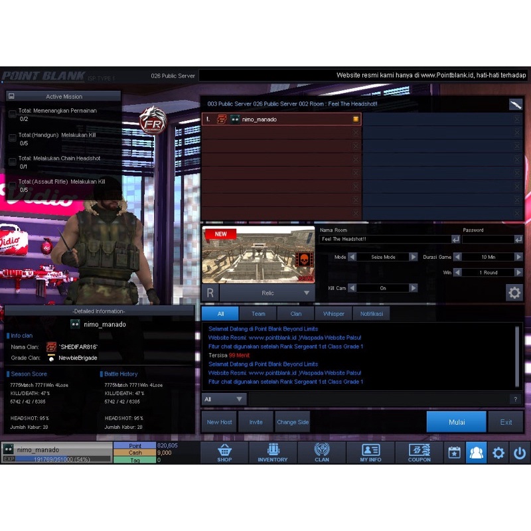Open the room settings gear icon
The height and width of the screenshot is (531, 531).
(x=514, y=292)
